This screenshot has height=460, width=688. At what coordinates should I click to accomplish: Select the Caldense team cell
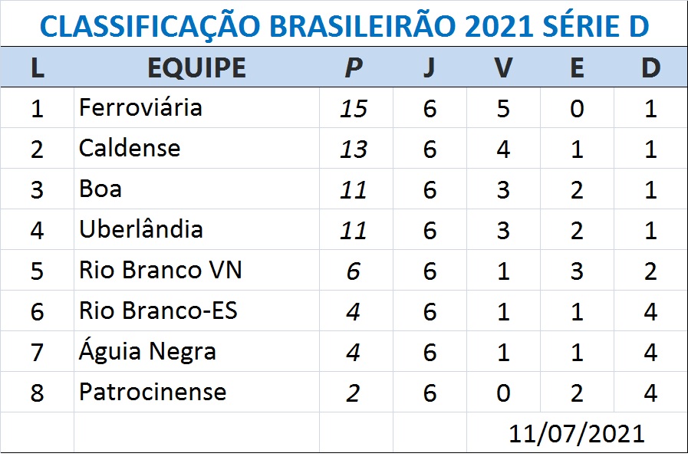[130, 148]
